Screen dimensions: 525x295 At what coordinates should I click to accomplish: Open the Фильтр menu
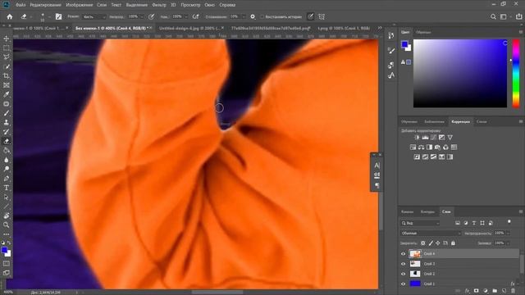tap(158, 5)
